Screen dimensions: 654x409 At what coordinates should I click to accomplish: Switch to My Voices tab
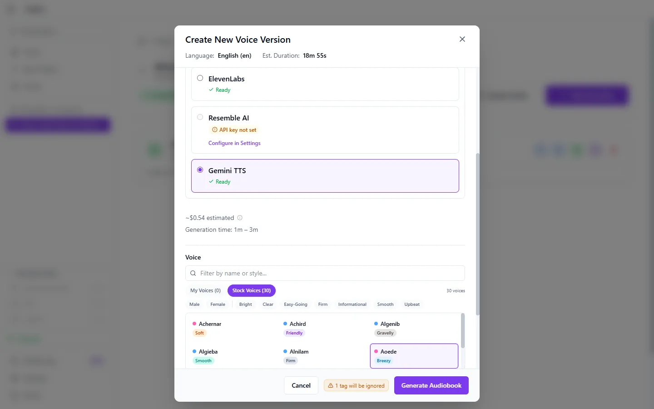click(205, 290)
